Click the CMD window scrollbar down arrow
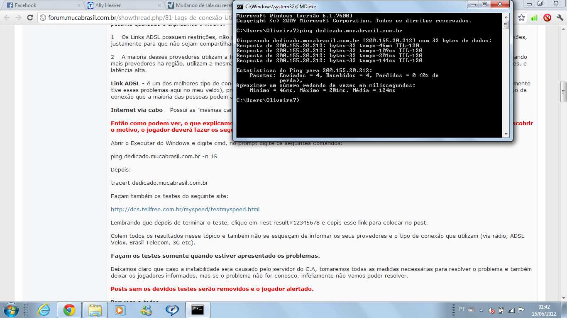The width and height of the screenshot is (567, 331). [x=506, y=134]
